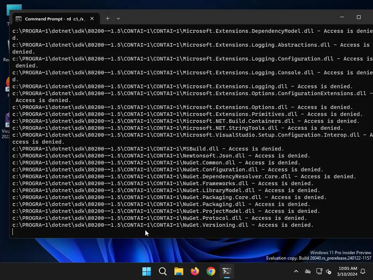Image resolution: width=373 pixels, height=280 pixels.
Task: Click the Logging.Configuration.dll output line
Action: pos(193,62)
